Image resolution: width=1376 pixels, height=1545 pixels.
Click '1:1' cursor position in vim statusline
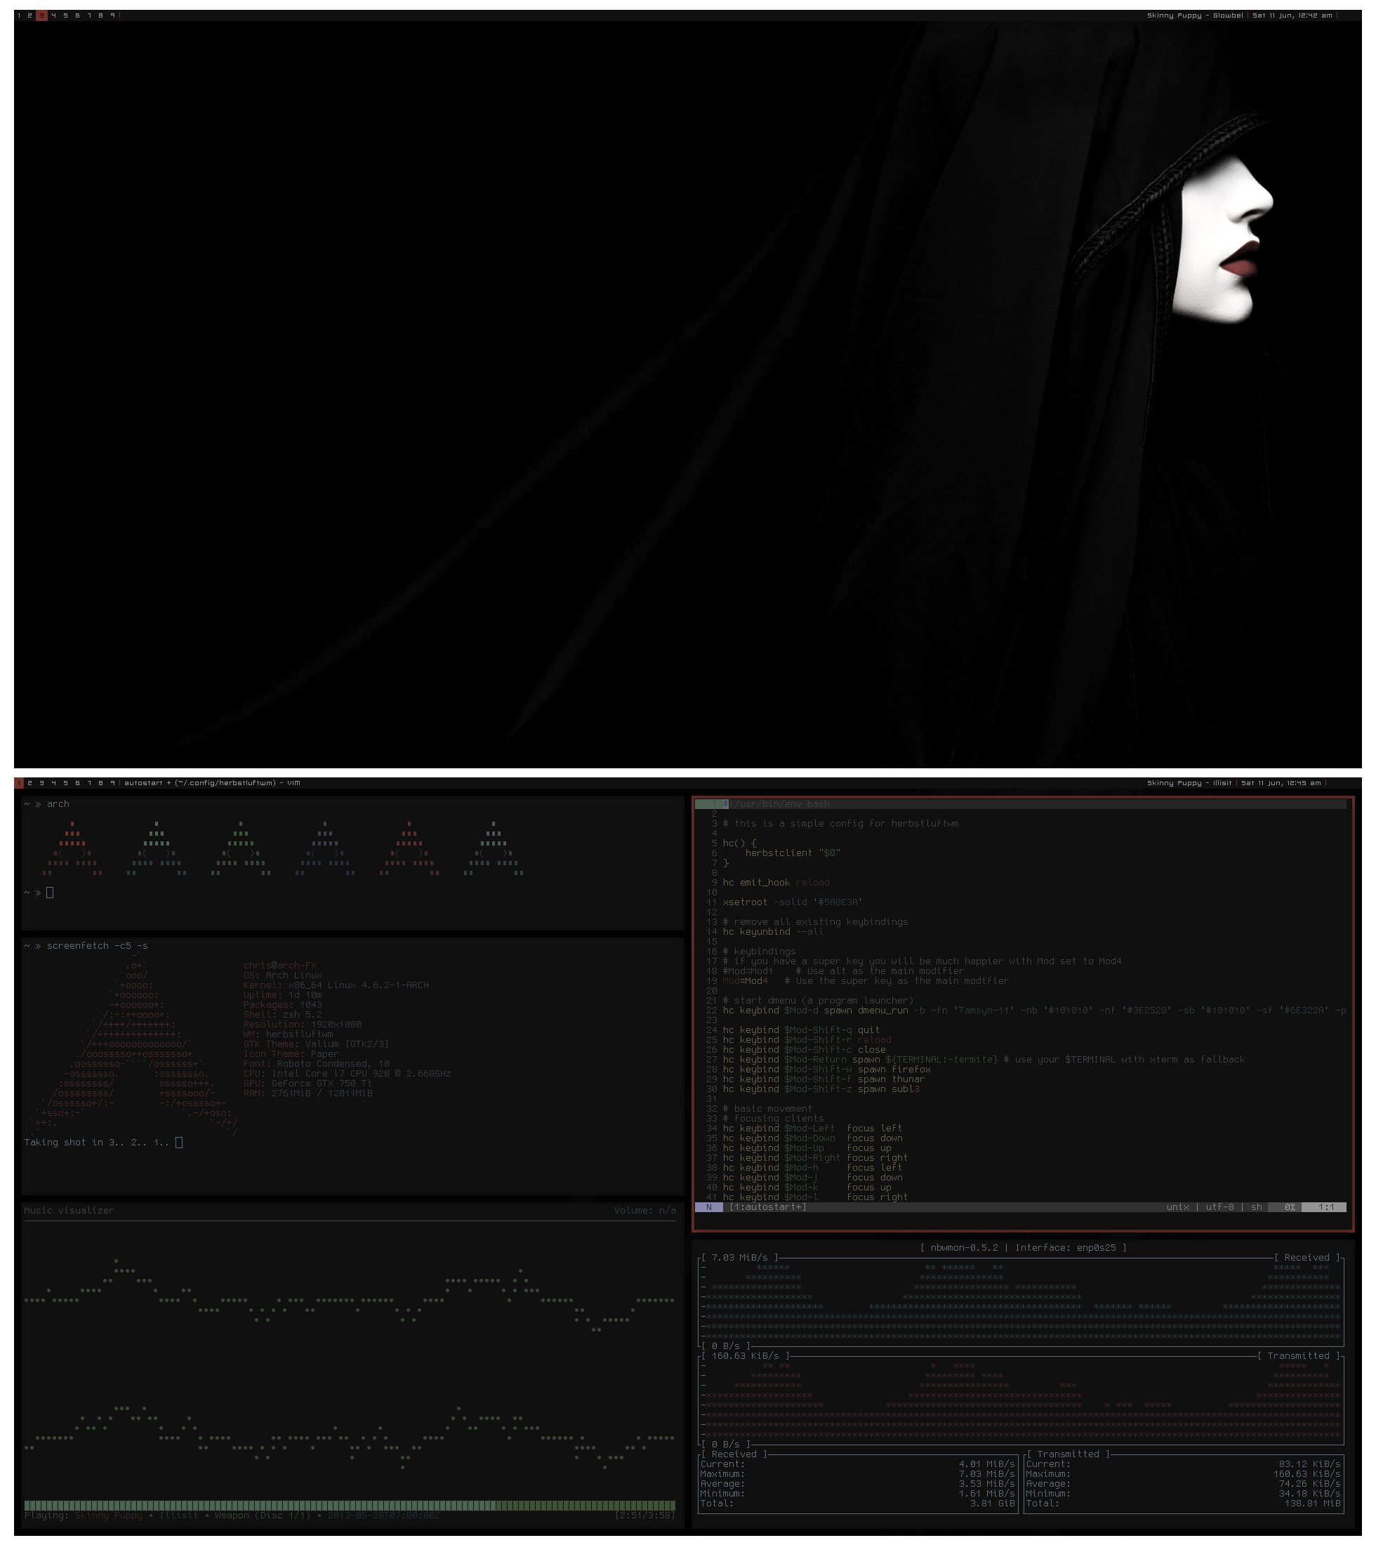[1326, 1207]
